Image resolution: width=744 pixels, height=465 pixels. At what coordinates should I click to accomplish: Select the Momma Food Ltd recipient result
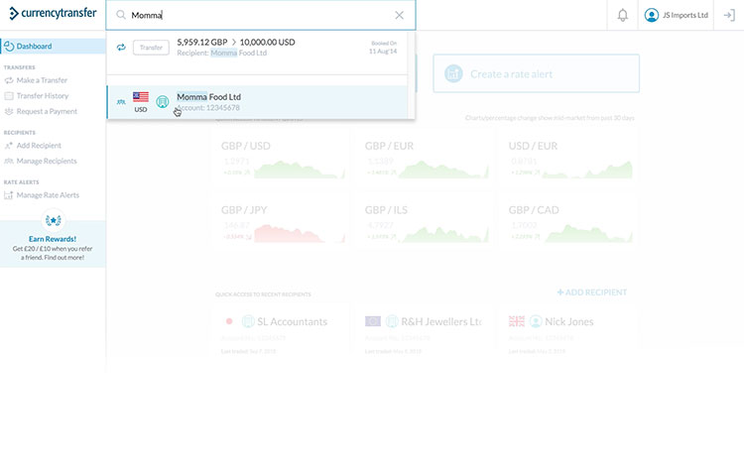point(260,101)
